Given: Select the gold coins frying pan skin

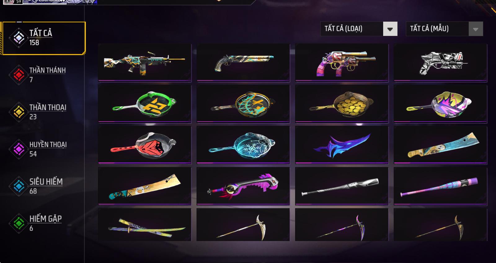Looking at the screenshot, I should [342, 104].
